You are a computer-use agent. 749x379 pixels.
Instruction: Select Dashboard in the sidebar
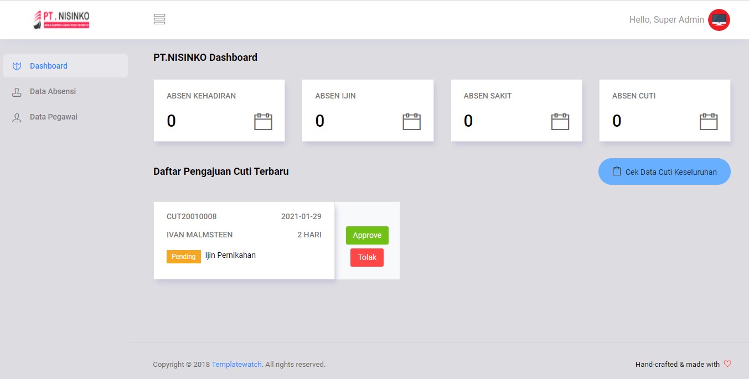[49, 66]
